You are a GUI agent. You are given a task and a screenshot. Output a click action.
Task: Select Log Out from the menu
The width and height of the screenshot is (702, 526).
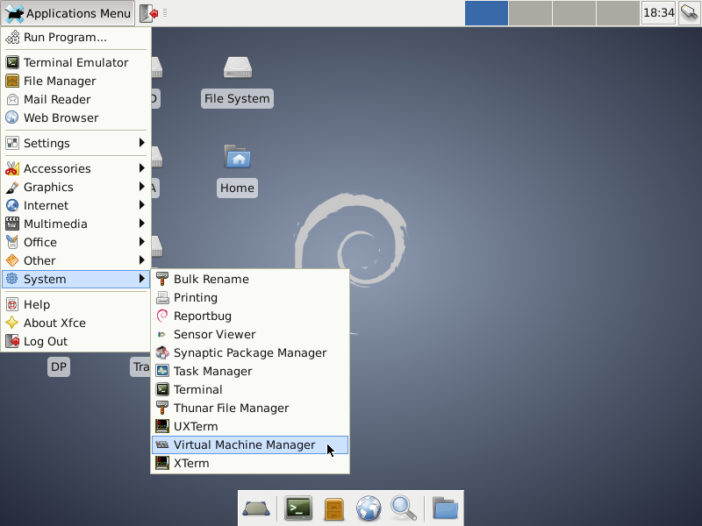point(46,341)
